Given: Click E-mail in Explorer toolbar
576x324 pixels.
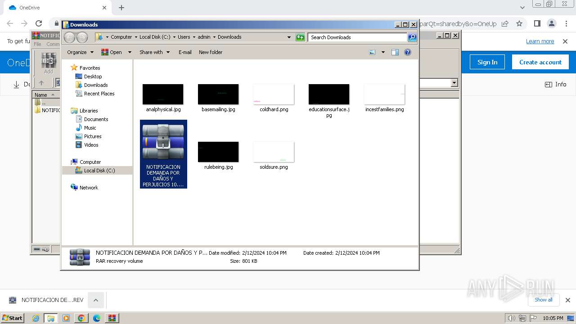Looking at the screenshot, I should tap(185, 52).
